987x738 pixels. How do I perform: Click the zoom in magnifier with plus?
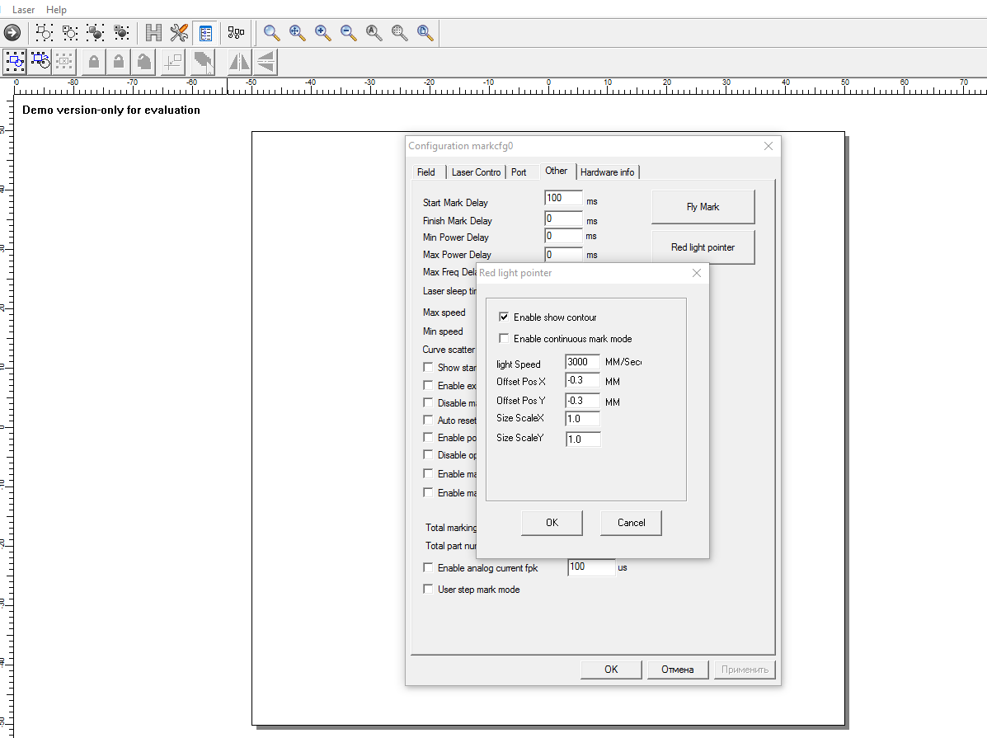tap(322, 33)
